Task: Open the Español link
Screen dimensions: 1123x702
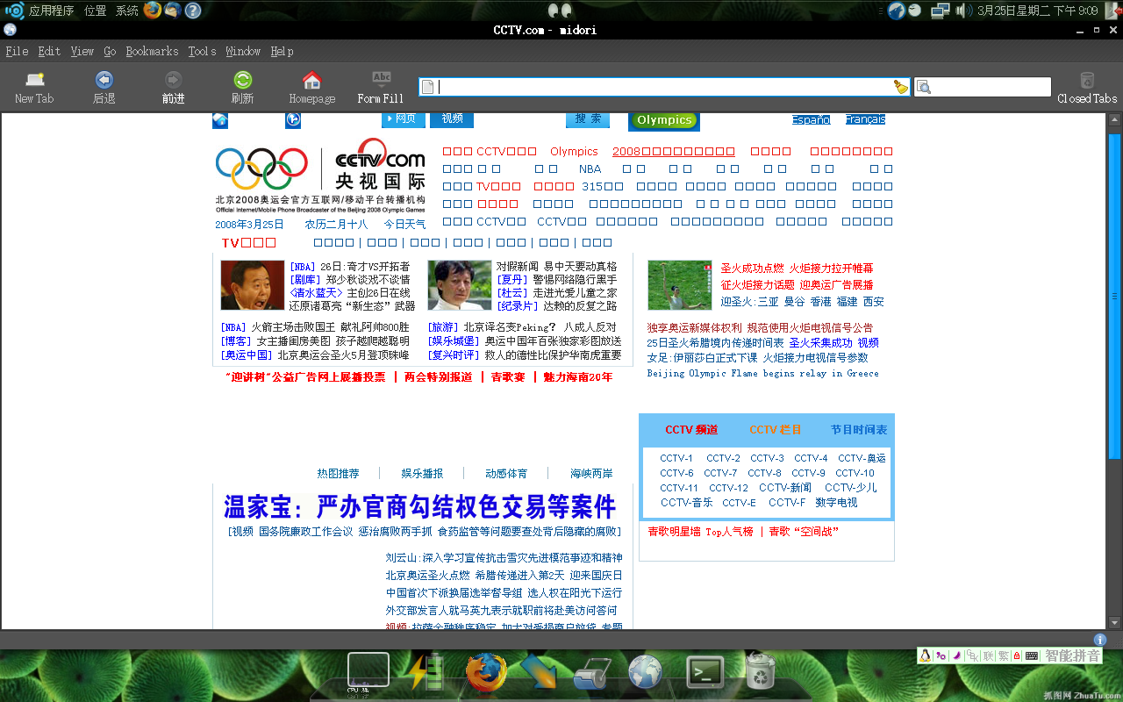Action: (811, 119)
